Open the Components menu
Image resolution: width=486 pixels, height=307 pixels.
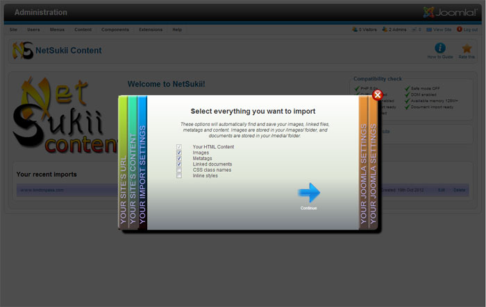(x=115, y=30)
